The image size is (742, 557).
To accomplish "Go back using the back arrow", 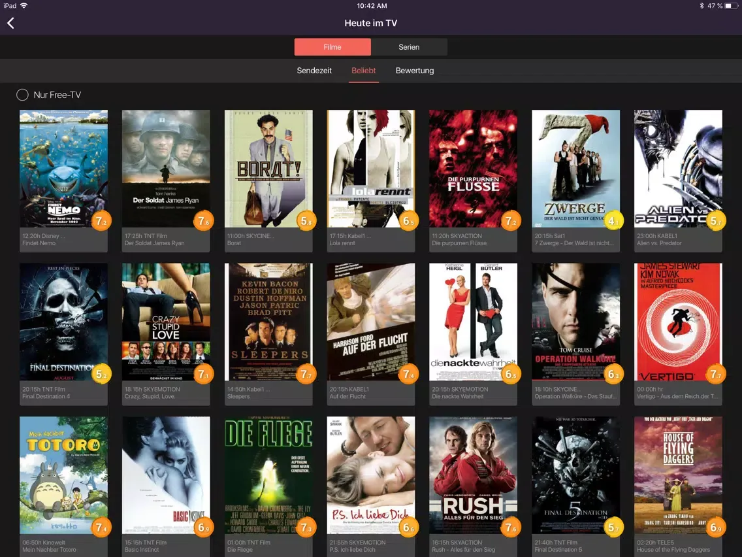I will point(10,23).
